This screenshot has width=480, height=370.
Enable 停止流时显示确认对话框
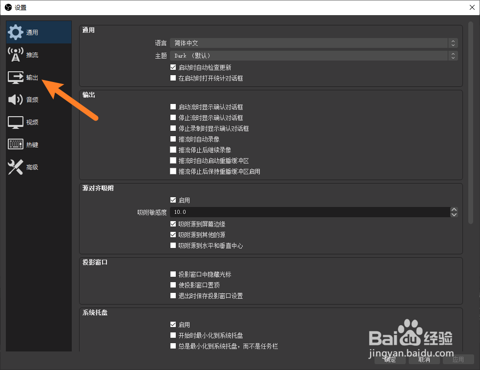point(173,118)
